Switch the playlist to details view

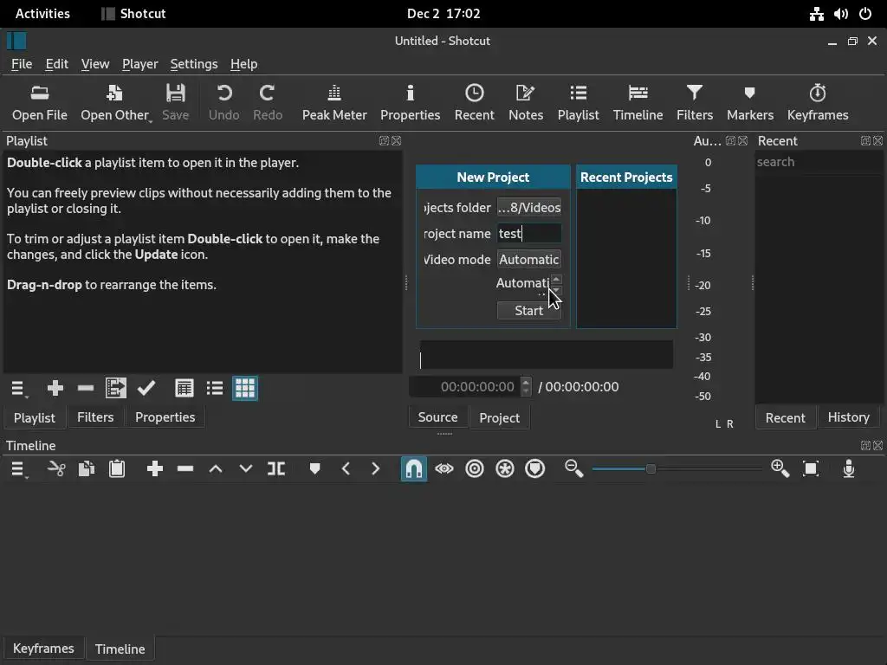click(x=184, y=389)
